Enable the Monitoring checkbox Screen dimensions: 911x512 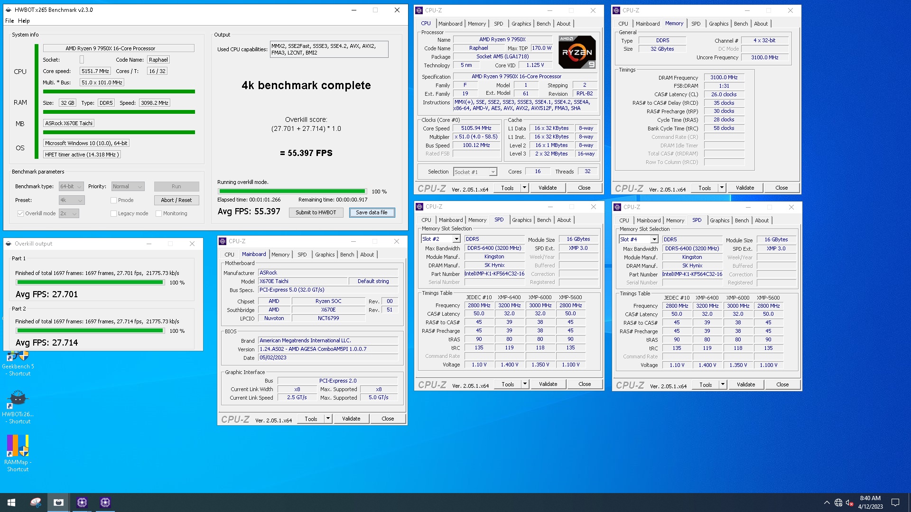click(x=158, y=214)
